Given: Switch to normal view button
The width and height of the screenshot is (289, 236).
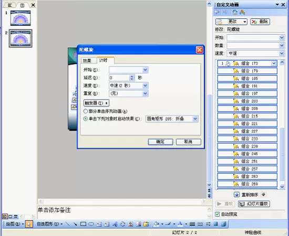Looking at the screenshot, I should coord(5,217).
